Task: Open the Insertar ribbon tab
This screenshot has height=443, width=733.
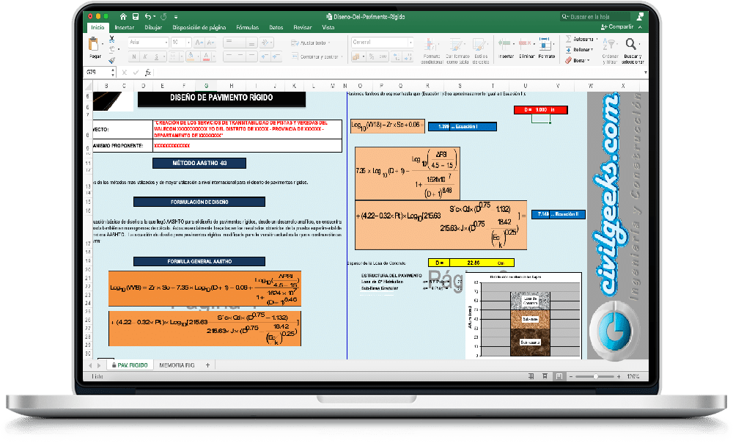Action: 125,28
